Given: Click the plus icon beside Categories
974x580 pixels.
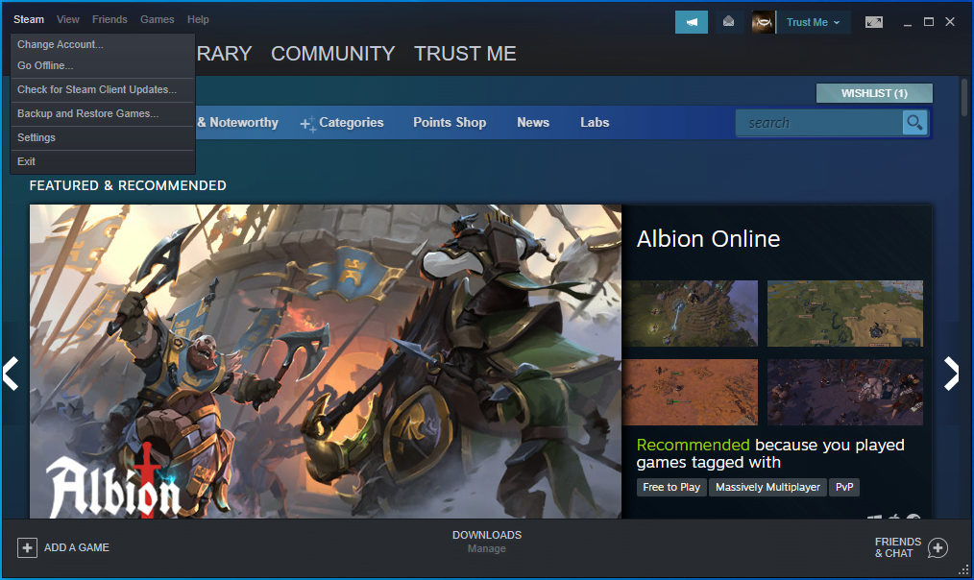Looking at the screenshot, I should tap(307, 124).
